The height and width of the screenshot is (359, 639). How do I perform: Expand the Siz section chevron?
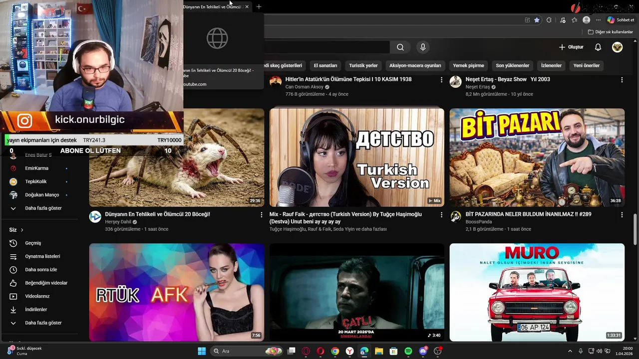(22, 230)
